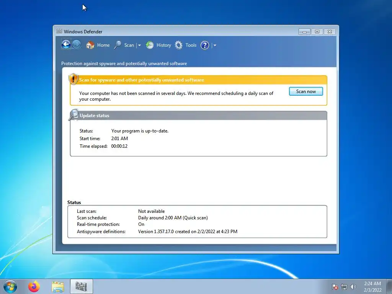Viewport: 392px width, 294px height.
Task: Click the Show desktop strip
Action: (389, 286)
